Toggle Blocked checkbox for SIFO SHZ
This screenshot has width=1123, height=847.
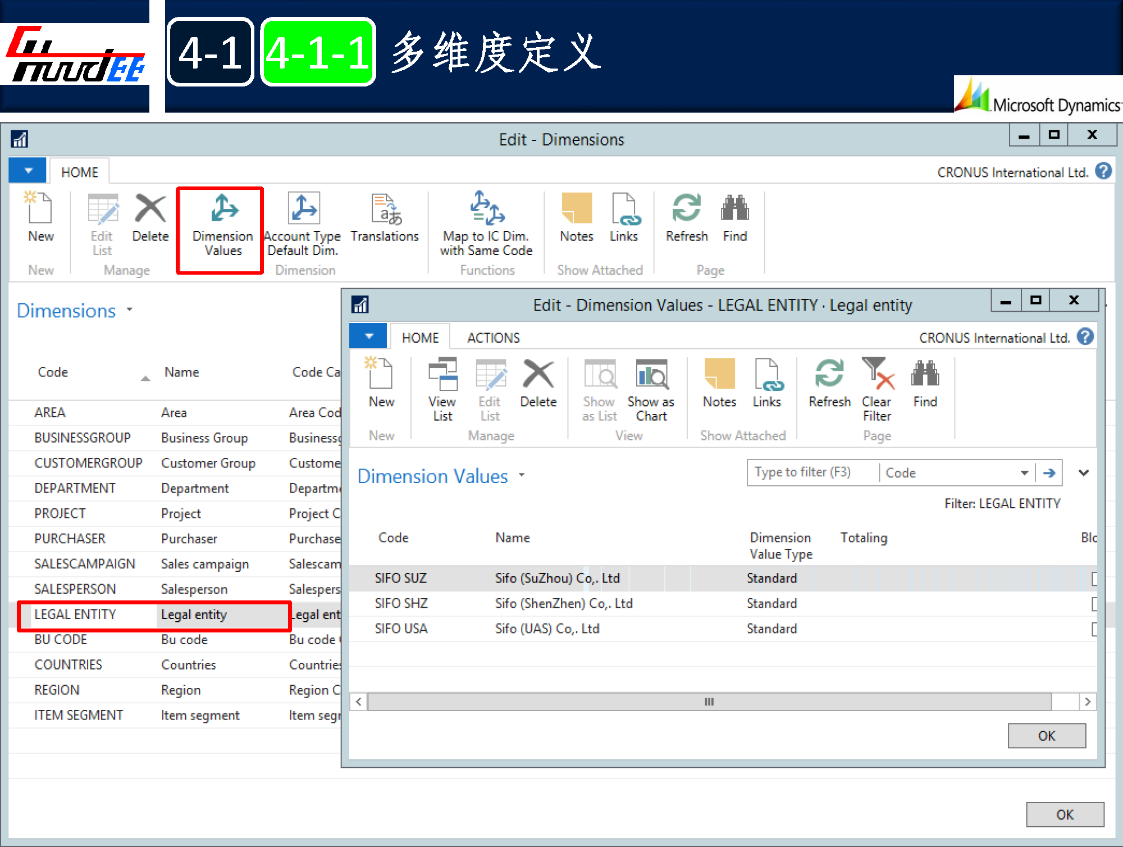click(x=1094, y=604)
